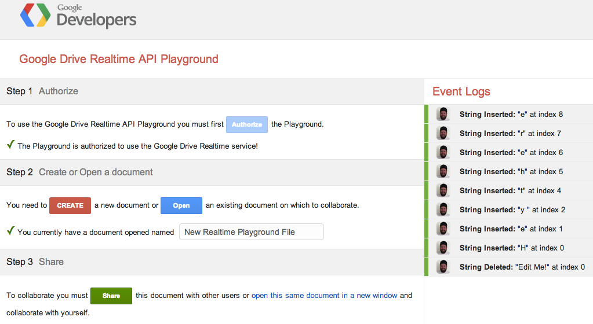Open this same document in a new window link
The image size is (593, 324).
[325, 295]
